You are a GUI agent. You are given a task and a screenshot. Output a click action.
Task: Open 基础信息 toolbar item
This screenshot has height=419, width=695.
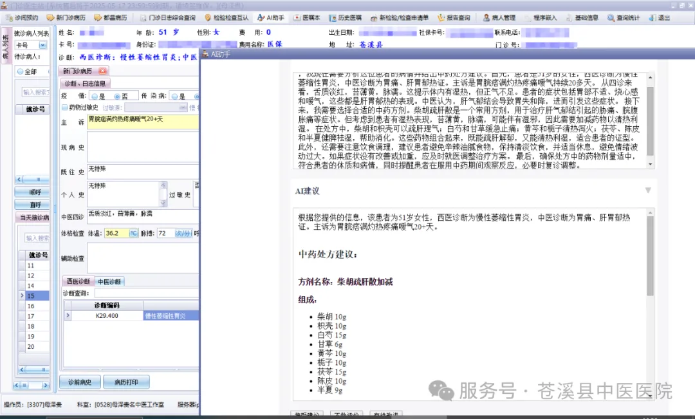coord(582,18)
